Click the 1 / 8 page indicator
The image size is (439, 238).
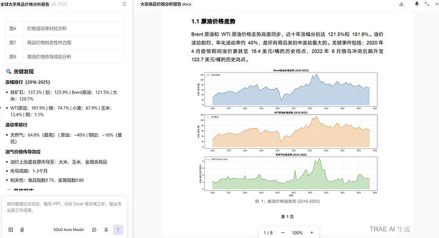pos(268,233)
